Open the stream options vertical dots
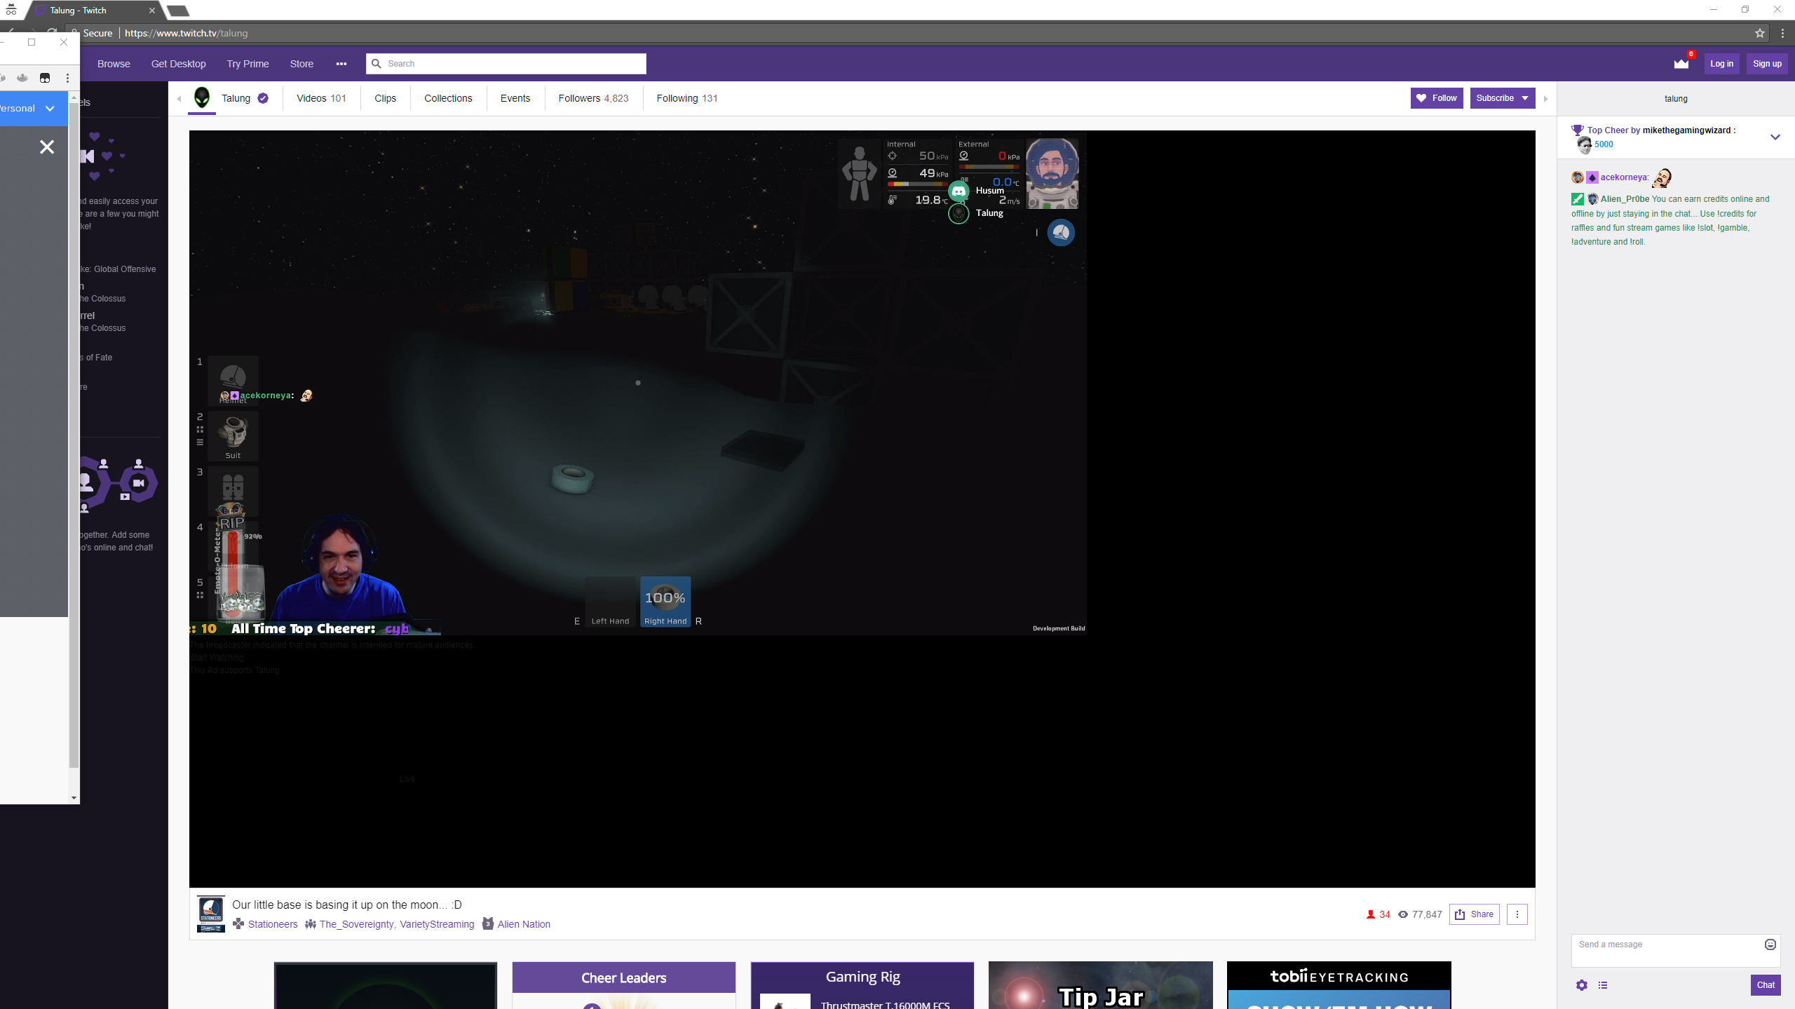Image resolution: width=1795 pixels, height=1009 pixels. pos(1517,914)
